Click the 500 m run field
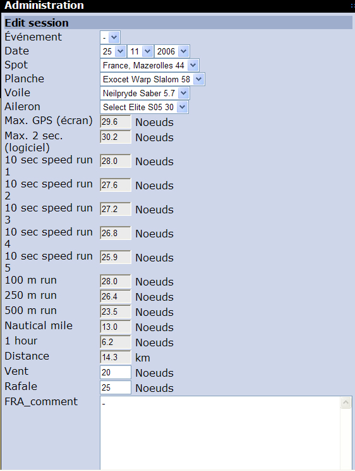 coord(116,311)
